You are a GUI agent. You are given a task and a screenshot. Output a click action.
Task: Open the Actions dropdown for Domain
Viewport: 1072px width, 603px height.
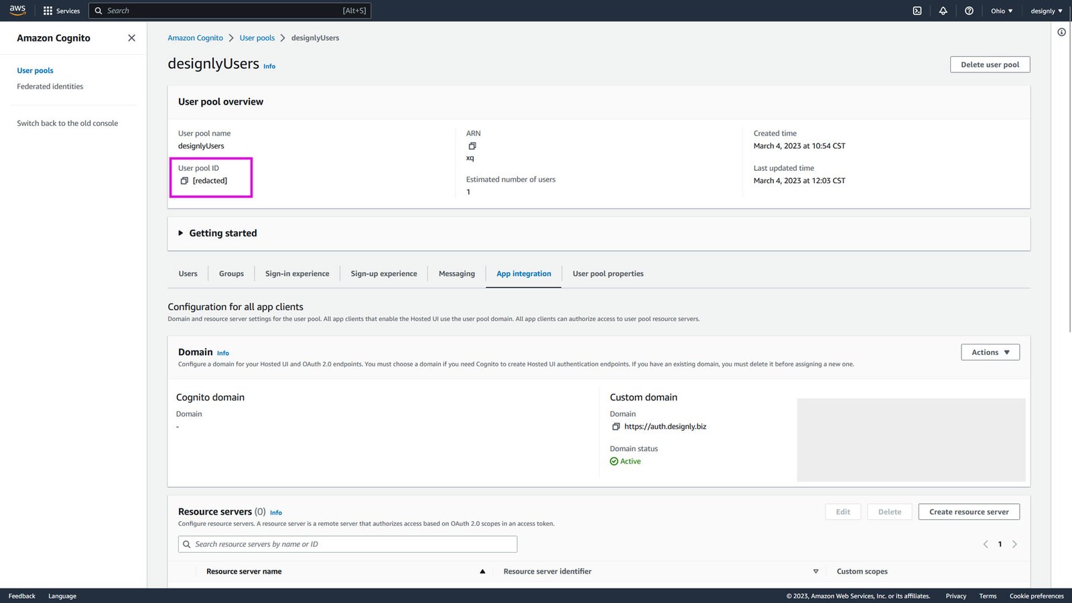[990, 352]
